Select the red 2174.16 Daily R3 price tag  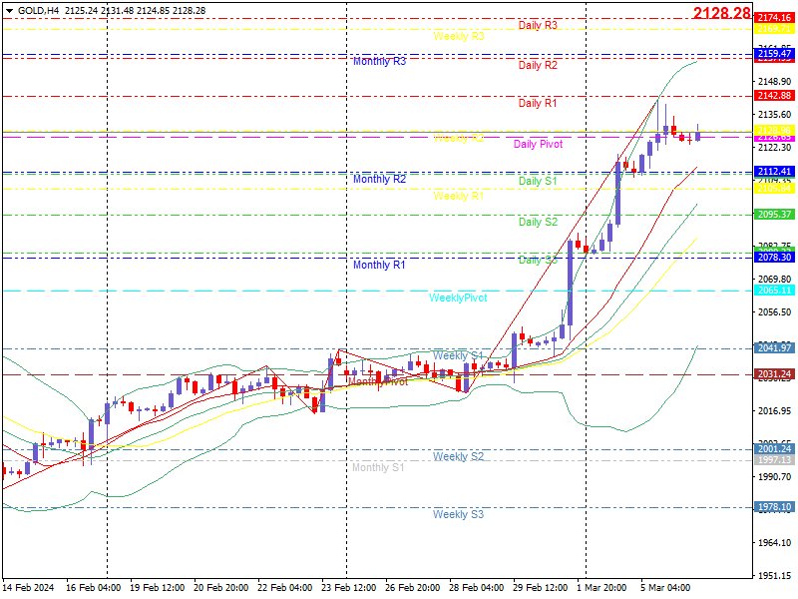[x=774, y=18]
